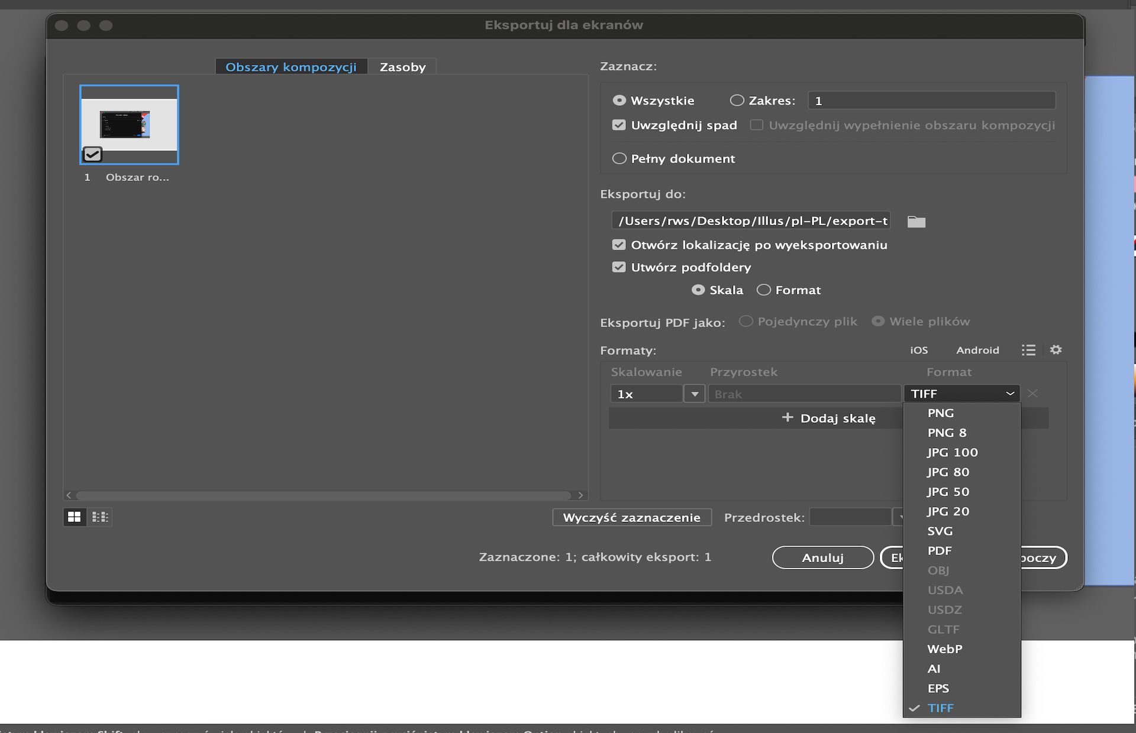Viewport: 1136px width, 733px height.
Task: Click left arrow of thumbnail scrollbar
Action: pos(69,495)
